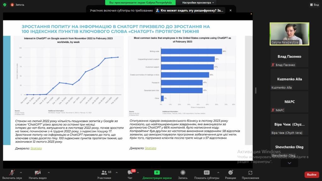
Task: Click the red "Выйти" leave button
Action: click(312, 175)
